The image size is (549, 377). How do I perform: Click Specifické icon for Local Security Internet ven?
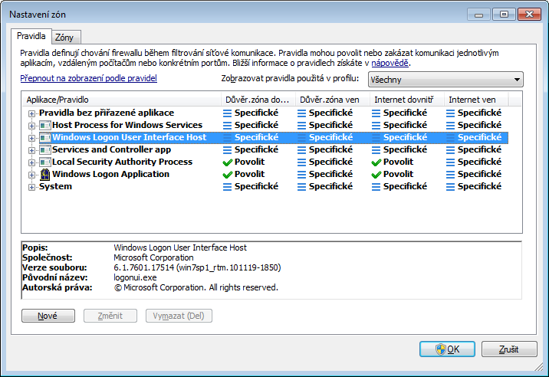451,162
